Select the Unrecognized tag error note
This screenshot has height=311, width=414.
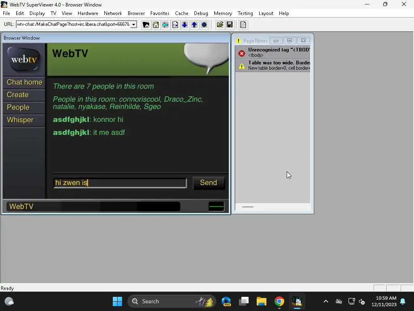pyautogui.click(x=273, y=52)
